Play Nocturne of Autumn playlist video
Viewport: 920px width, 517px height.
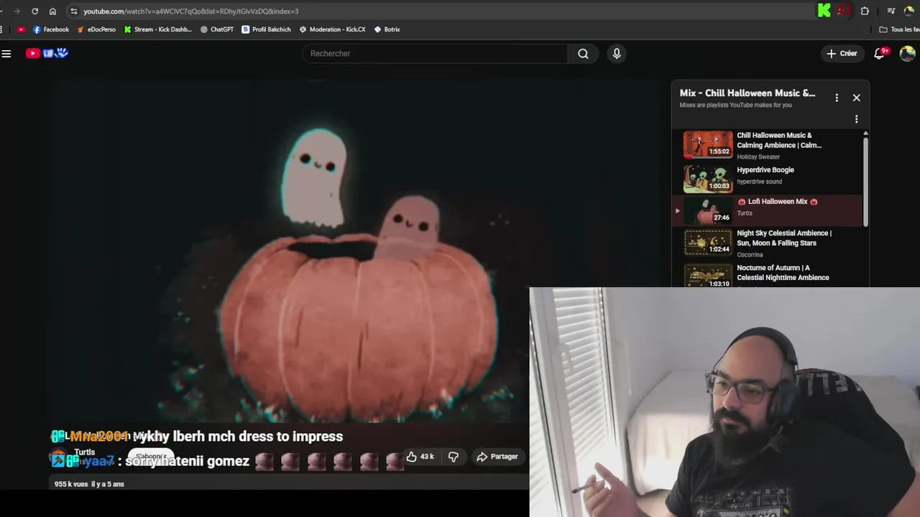(x=766, y=275)
